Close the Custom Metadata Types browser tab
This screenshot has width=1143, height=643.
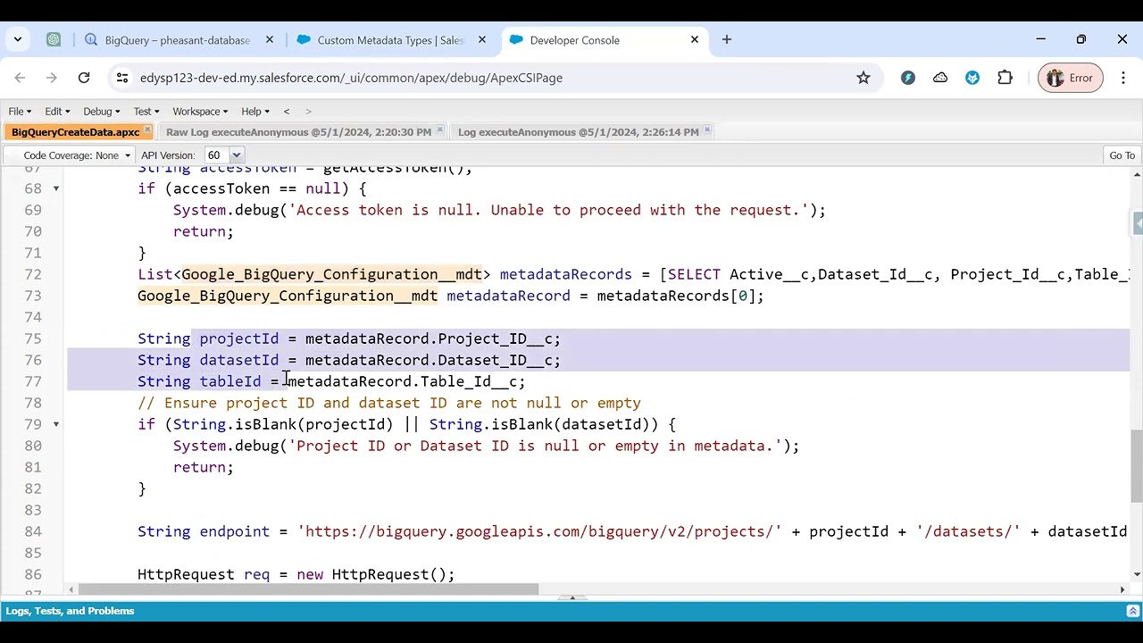coord(482,39)
